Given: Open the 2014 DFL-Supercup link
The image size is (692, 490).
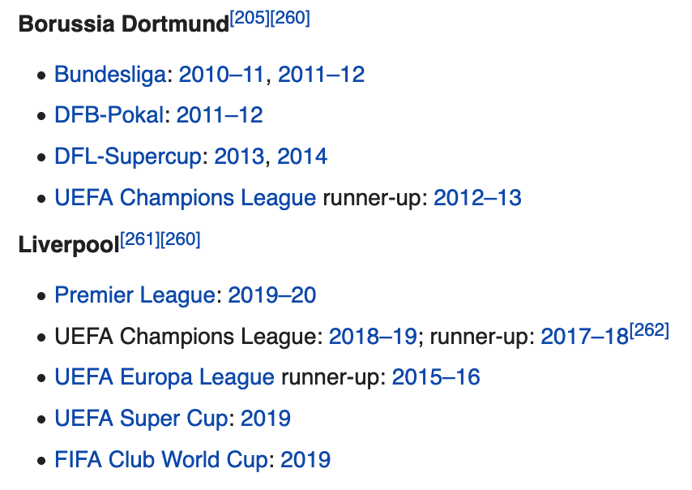Looking at the screenshot, I should click(302, 157).
